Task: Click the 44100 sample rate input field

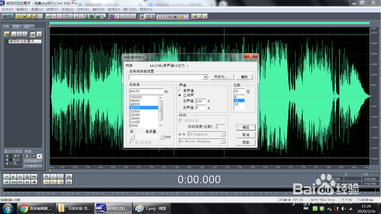Action: click(146, 91)
